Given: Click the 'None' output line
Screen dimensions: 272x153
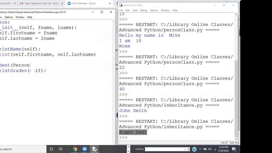Looking at the screenshot, I should tap(125, 46).
